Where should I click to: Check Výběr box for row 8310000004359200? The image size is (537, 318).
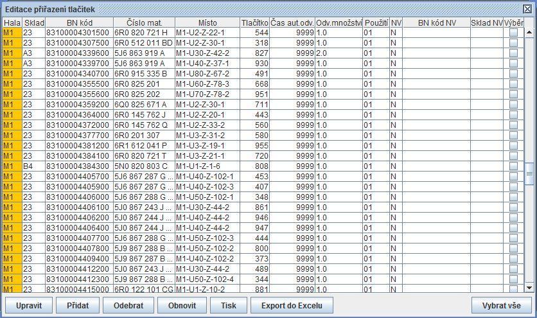(513, 105)
